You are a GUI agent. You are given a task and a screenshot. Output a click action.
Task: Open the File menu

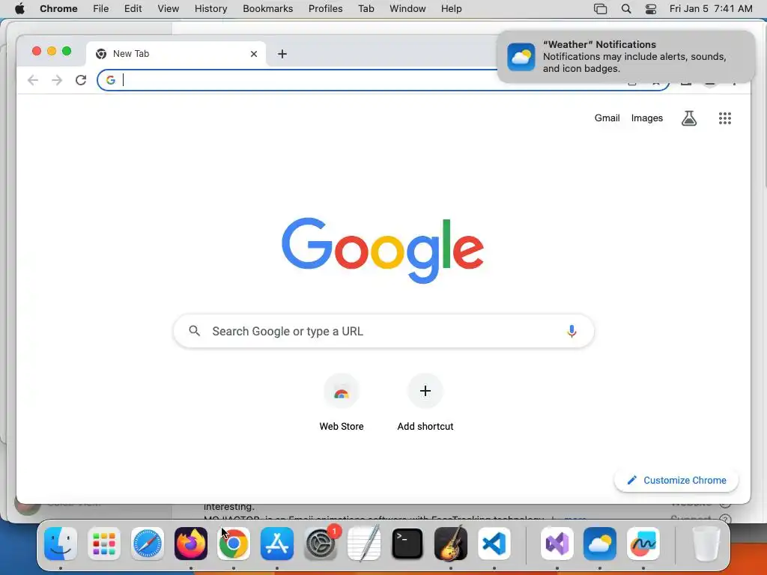click(101, 9)
